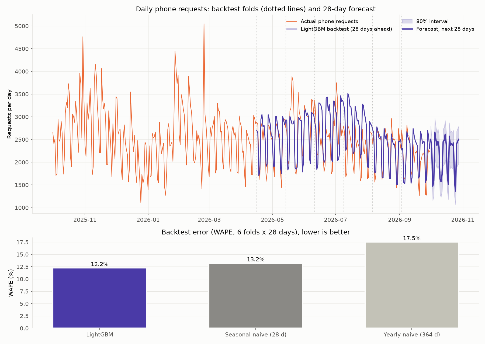
Task: Click the 'Requests per day' axis label
Action: click(x=9, y=114)
